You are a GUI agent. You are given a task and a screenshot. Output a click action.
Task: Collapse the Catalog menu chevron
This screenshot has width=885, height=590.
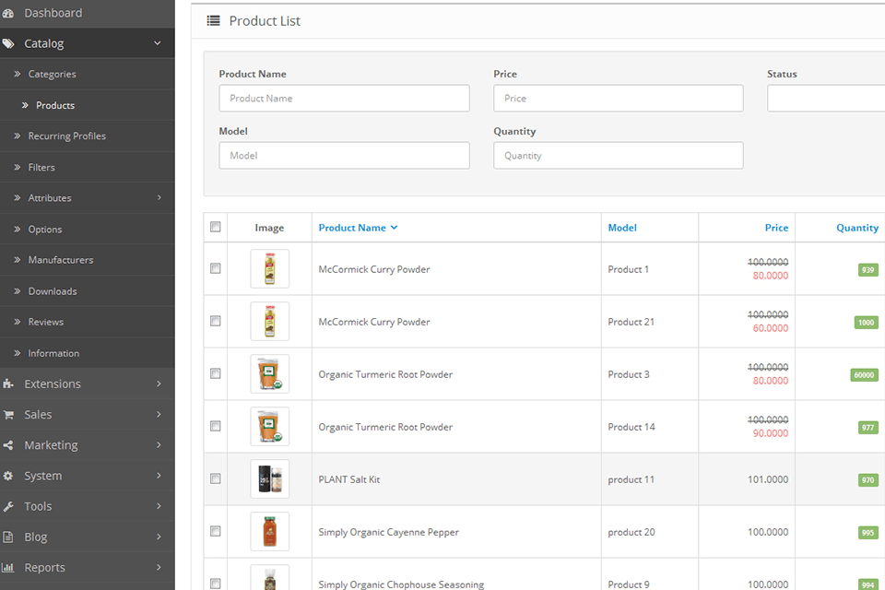(158, 43)
